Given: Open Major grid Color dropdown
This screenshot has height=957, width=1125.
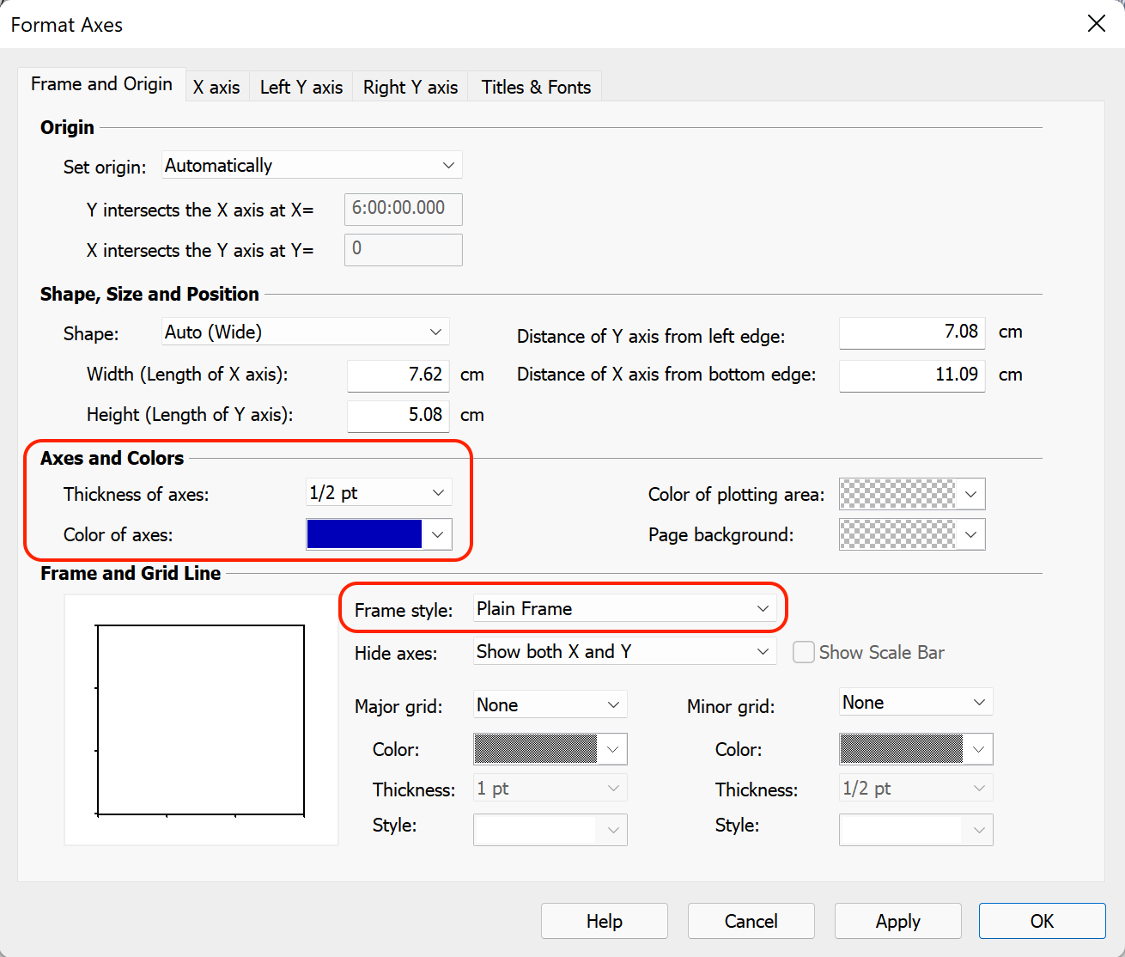Looking at the screenshot, I should (x=550, y=748).
